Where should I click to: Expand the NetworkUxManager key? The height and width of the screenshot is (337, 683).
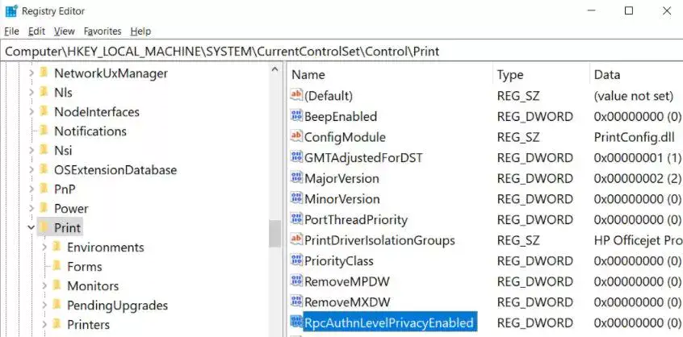31,73
